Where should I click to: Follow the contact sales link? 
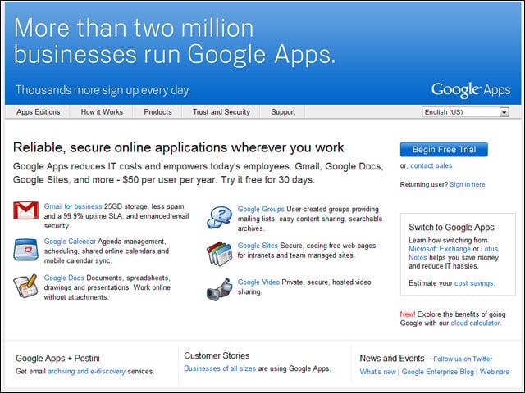[x=431, y=165]
